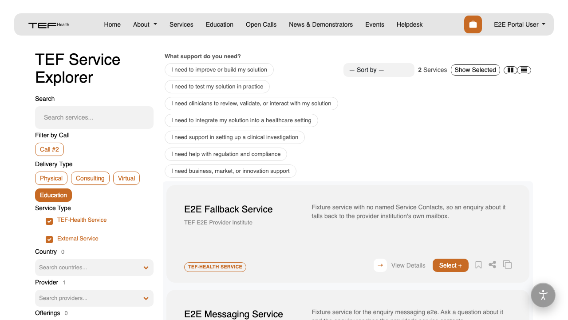Open the Education nav item
568x320 pixels.
click(x=220, y=24)
